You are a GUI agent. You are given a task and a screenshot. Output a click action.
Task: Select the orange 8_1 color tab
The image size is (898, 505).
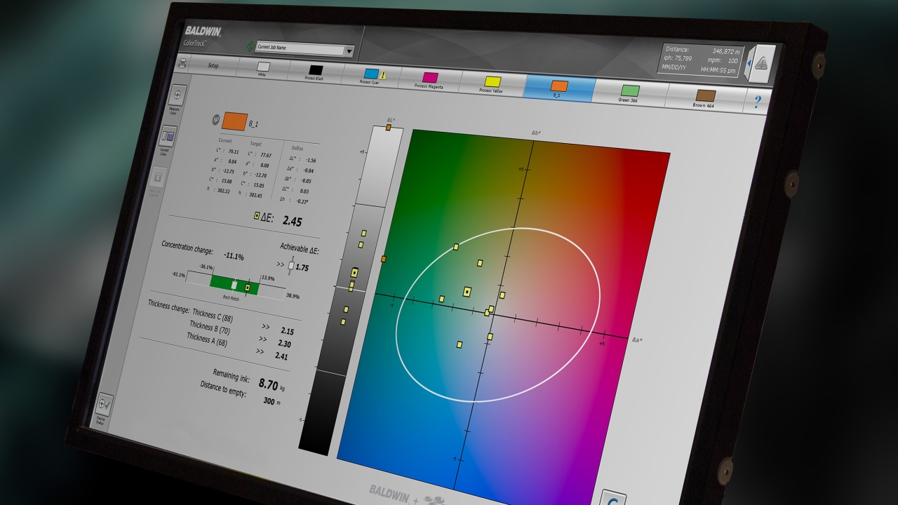tap(559, 88)
